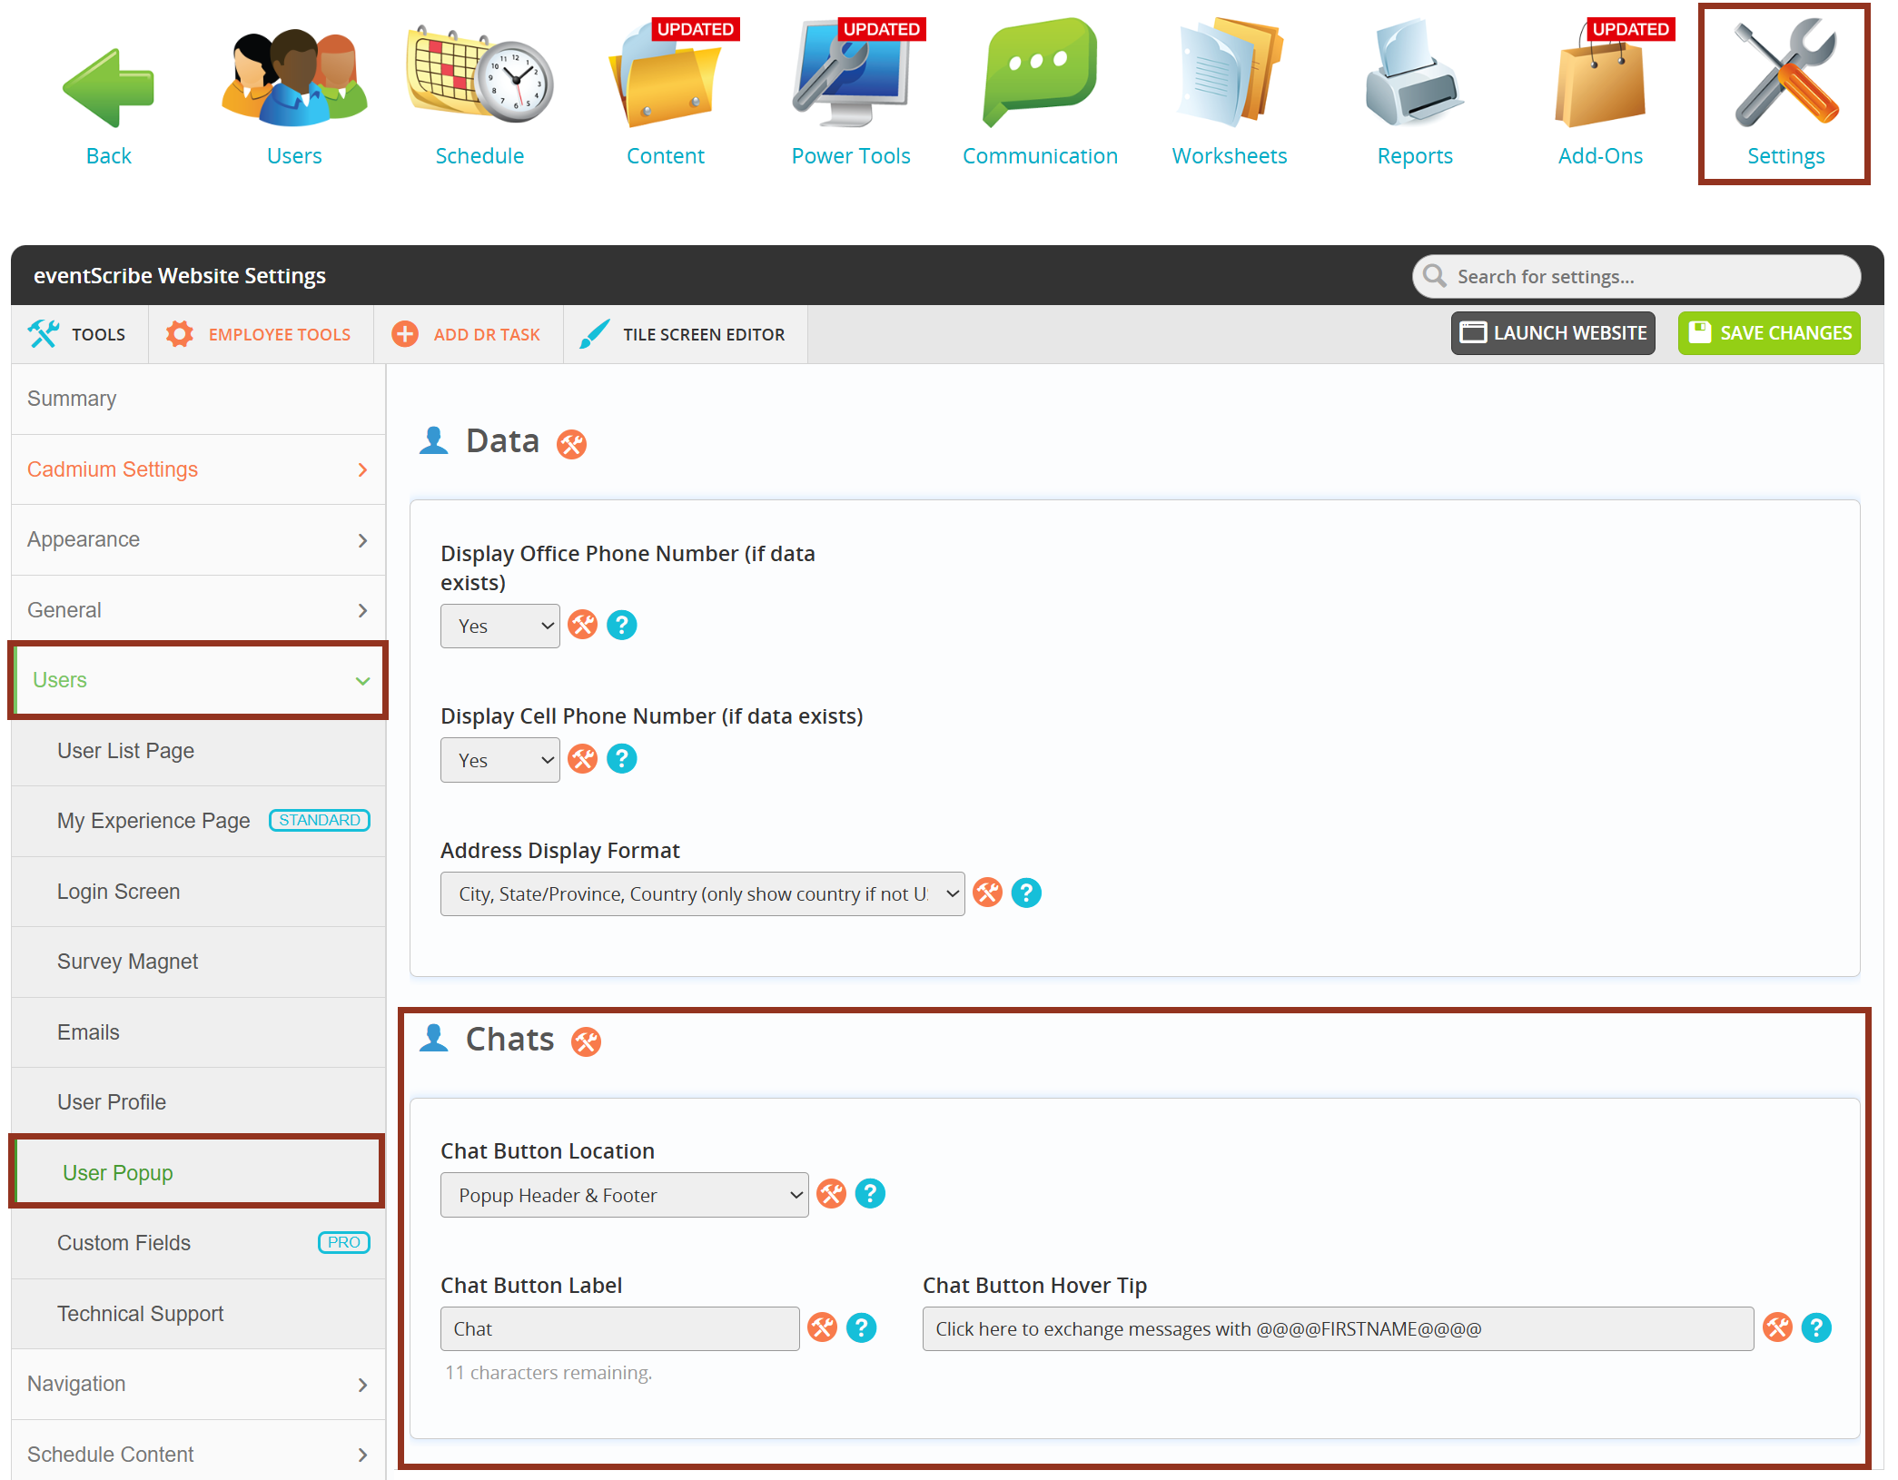Click the Launch Website button

pyautogui.click(x=1552, y=333)
